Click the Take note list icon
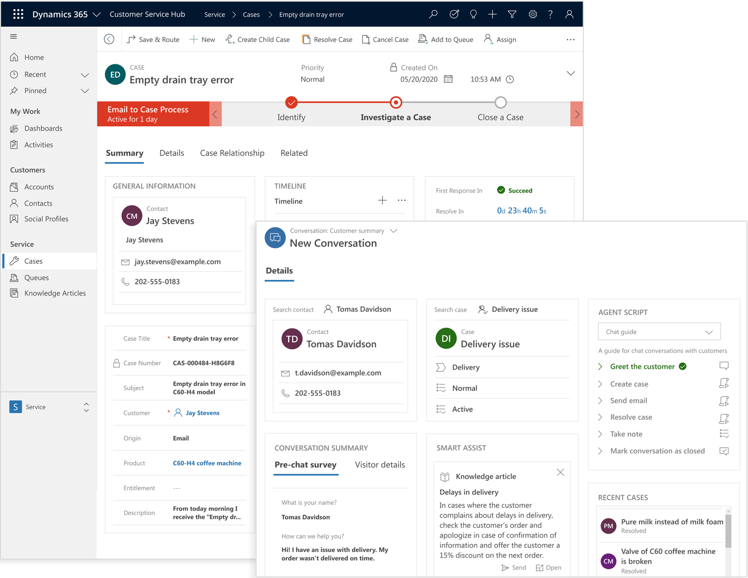 724,433
